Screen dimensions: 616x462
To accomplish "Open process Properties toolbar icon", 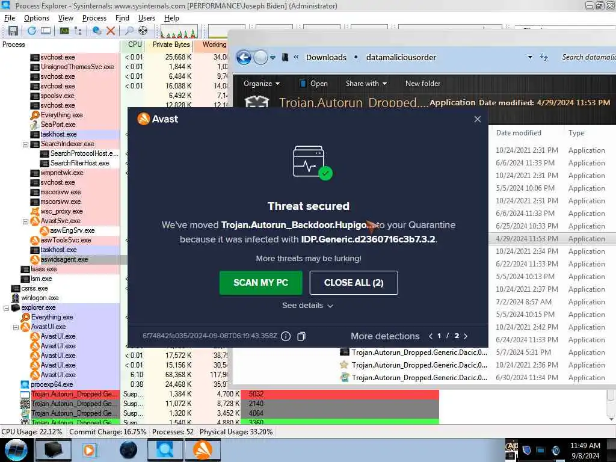I will (x=96, y=31).
